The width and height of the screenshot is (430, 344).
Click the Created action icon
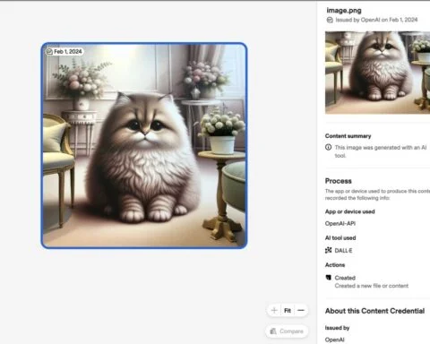[329, 278]
